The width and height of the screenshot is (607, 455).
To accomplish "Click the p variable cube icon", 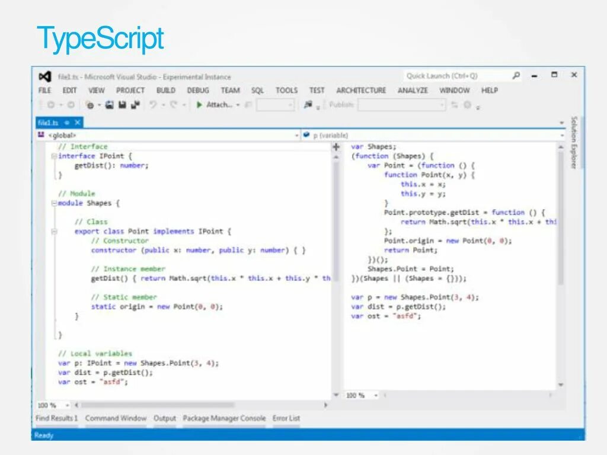I will click(x=306, y=134).
